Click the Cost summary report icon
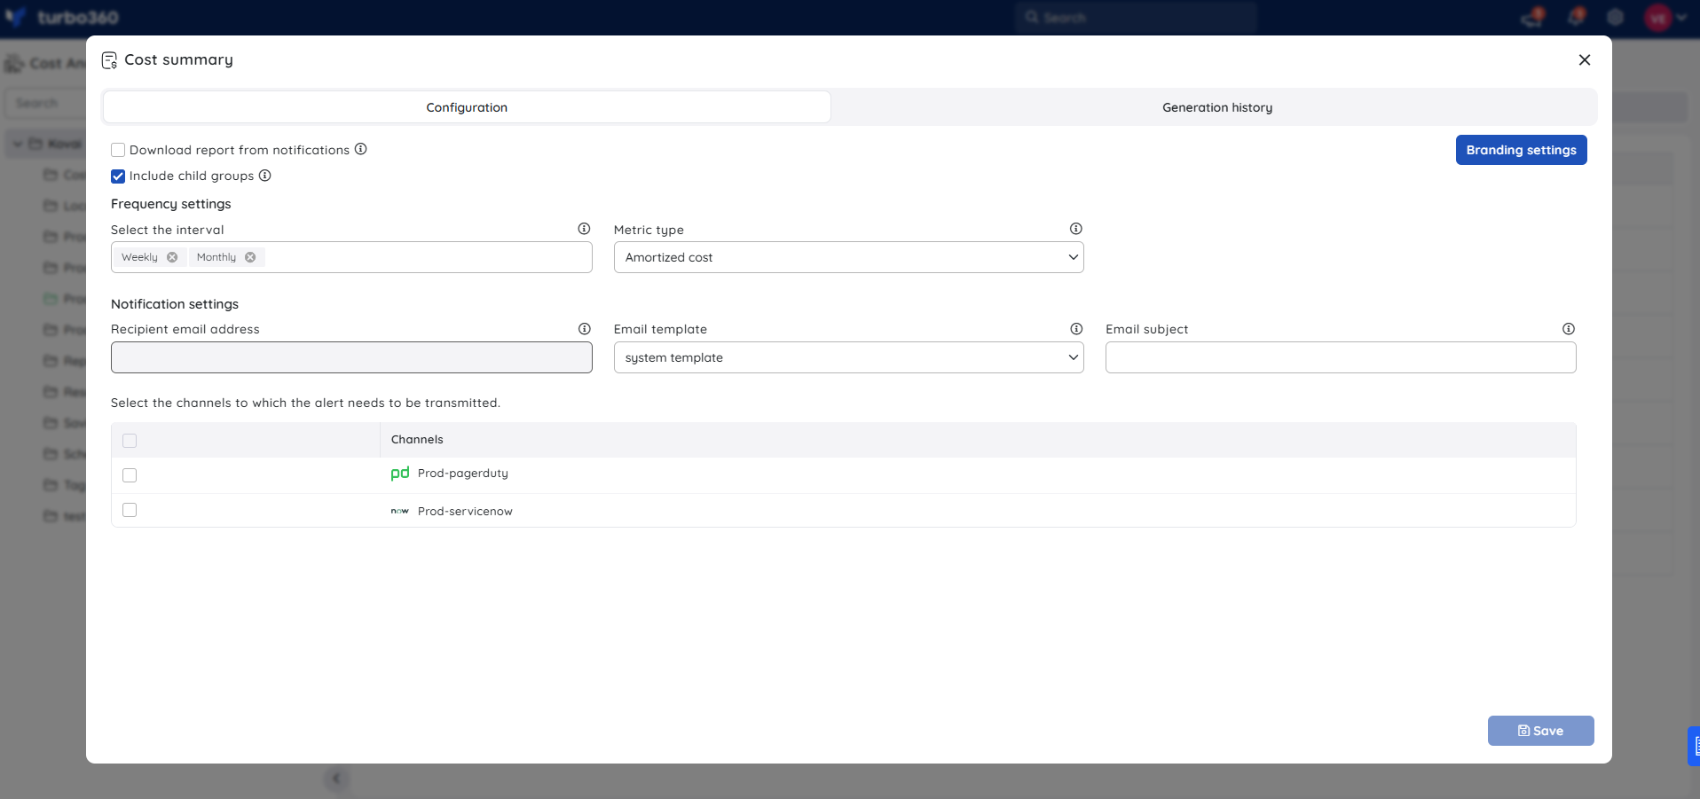1700x799 pixels. (109, 60)
